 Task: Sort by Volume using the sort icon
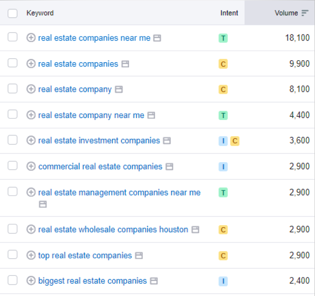305,13
